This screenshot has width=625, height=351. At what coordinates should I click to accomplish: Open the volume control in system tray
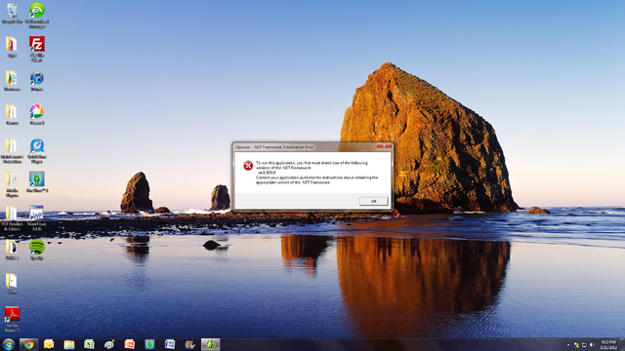click(x=592, y=344)
